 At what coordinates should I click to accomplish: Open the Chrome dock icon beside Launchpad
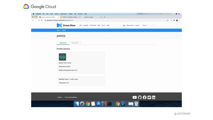[x=88, y=104]
